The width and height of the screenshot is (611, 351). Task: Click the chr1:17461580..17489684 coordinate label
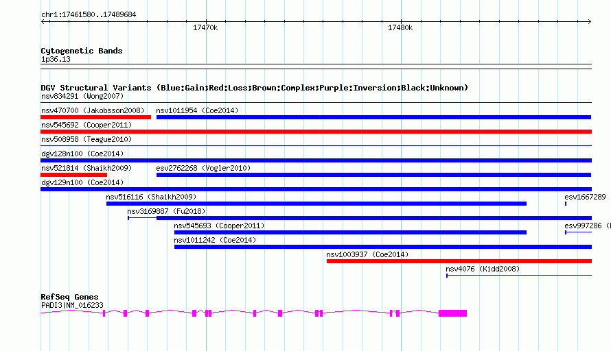tap(89, 15)
